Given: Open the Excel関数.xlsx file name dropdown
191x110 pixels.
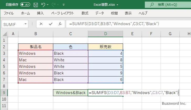Looking at the screenshot, I should tap(118, 5).
